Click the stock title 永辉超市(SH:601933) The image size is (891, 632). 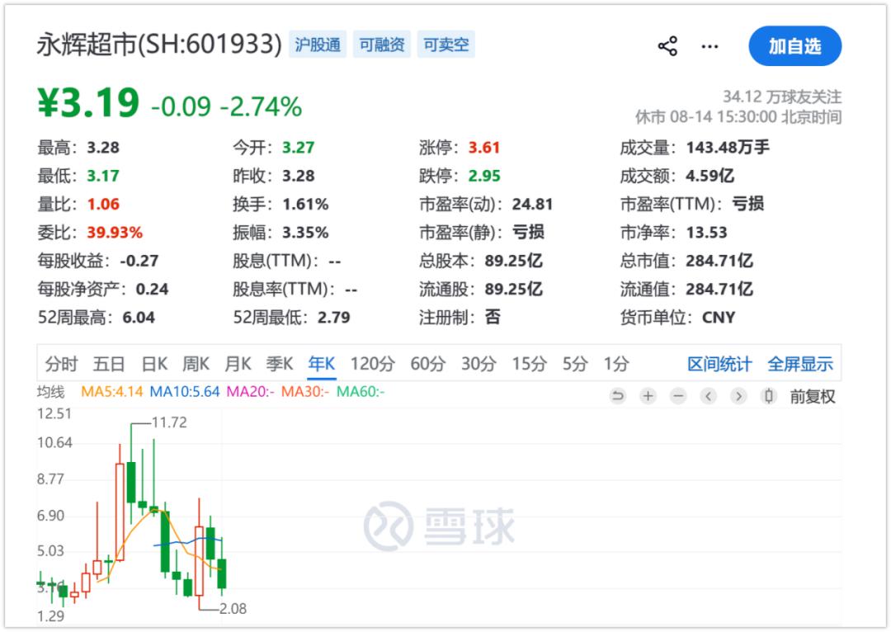pyautogui.click(x=159, y=45)
